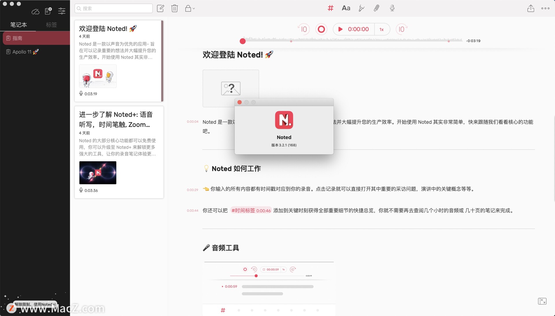Open the lock dropdown menu
Screen dimensions: 555x316
(x=190, y=8)
